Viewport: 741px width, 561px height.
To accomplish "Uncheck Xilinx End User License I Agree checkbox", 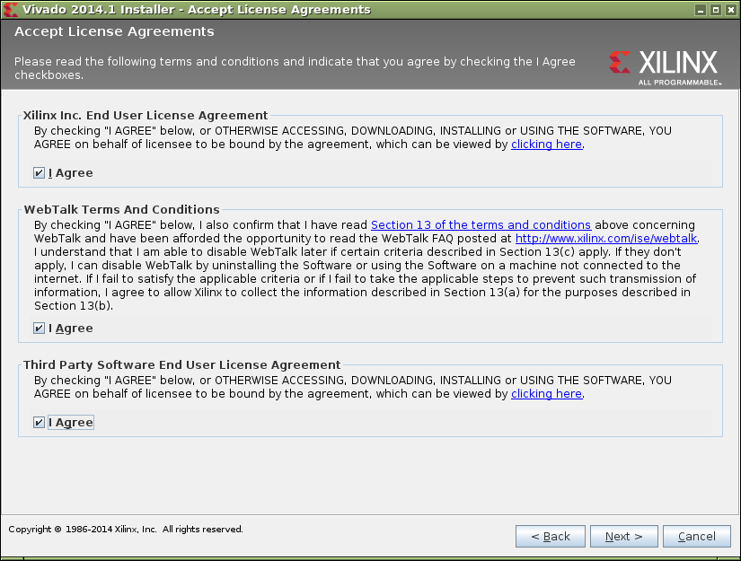I will click(x=40, y=173).
